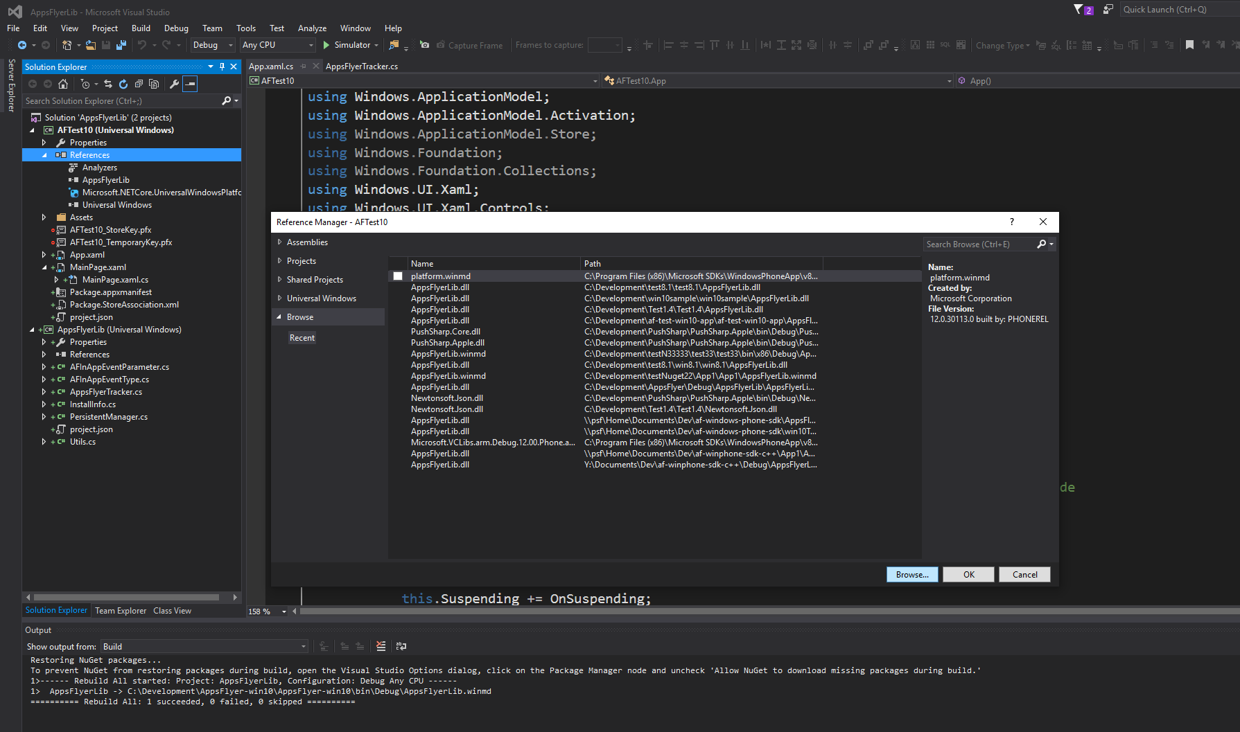The image size is (1240, 732).
Task: Check the platform.winmd checkbox
Action: (398, 276)
